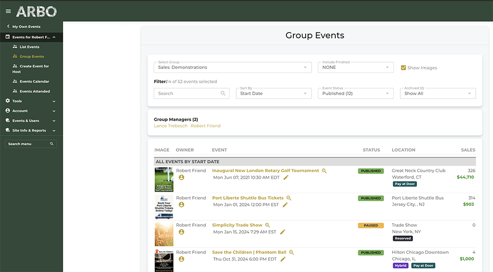
Task: Click edit pencil for Save the Children event
Action: 283,259
